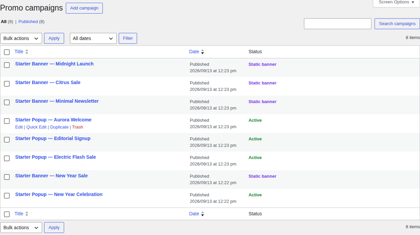Screen dimensions: 420x235
Task: Tick checkbox for Editorial Signup popup
Action: coord(7,140)
